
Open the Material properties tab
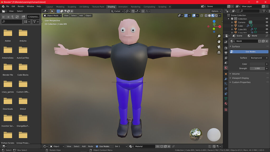click(226, 103)
